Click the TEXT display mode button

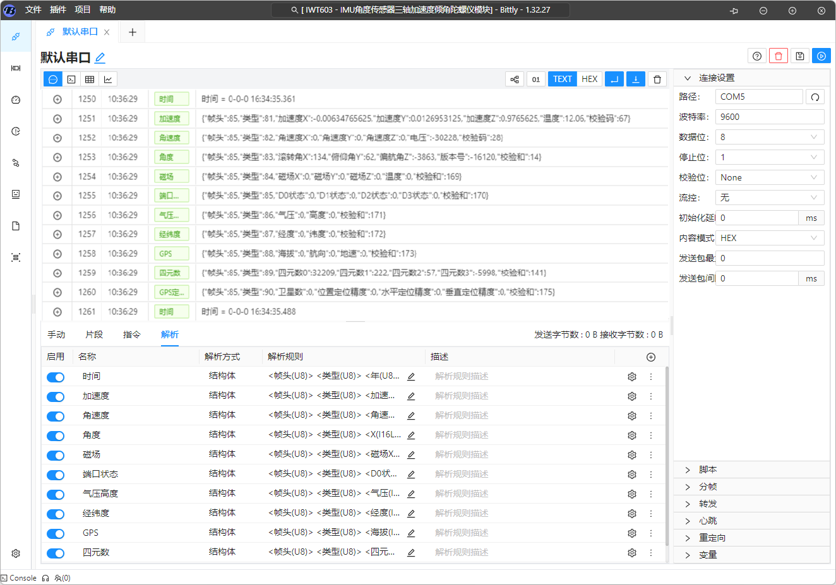coord(562,79)
